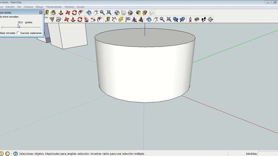The image size is (278, 156).
Task: Open the Cámara menu
Action: pyautogui.click(x=28, y=7)
